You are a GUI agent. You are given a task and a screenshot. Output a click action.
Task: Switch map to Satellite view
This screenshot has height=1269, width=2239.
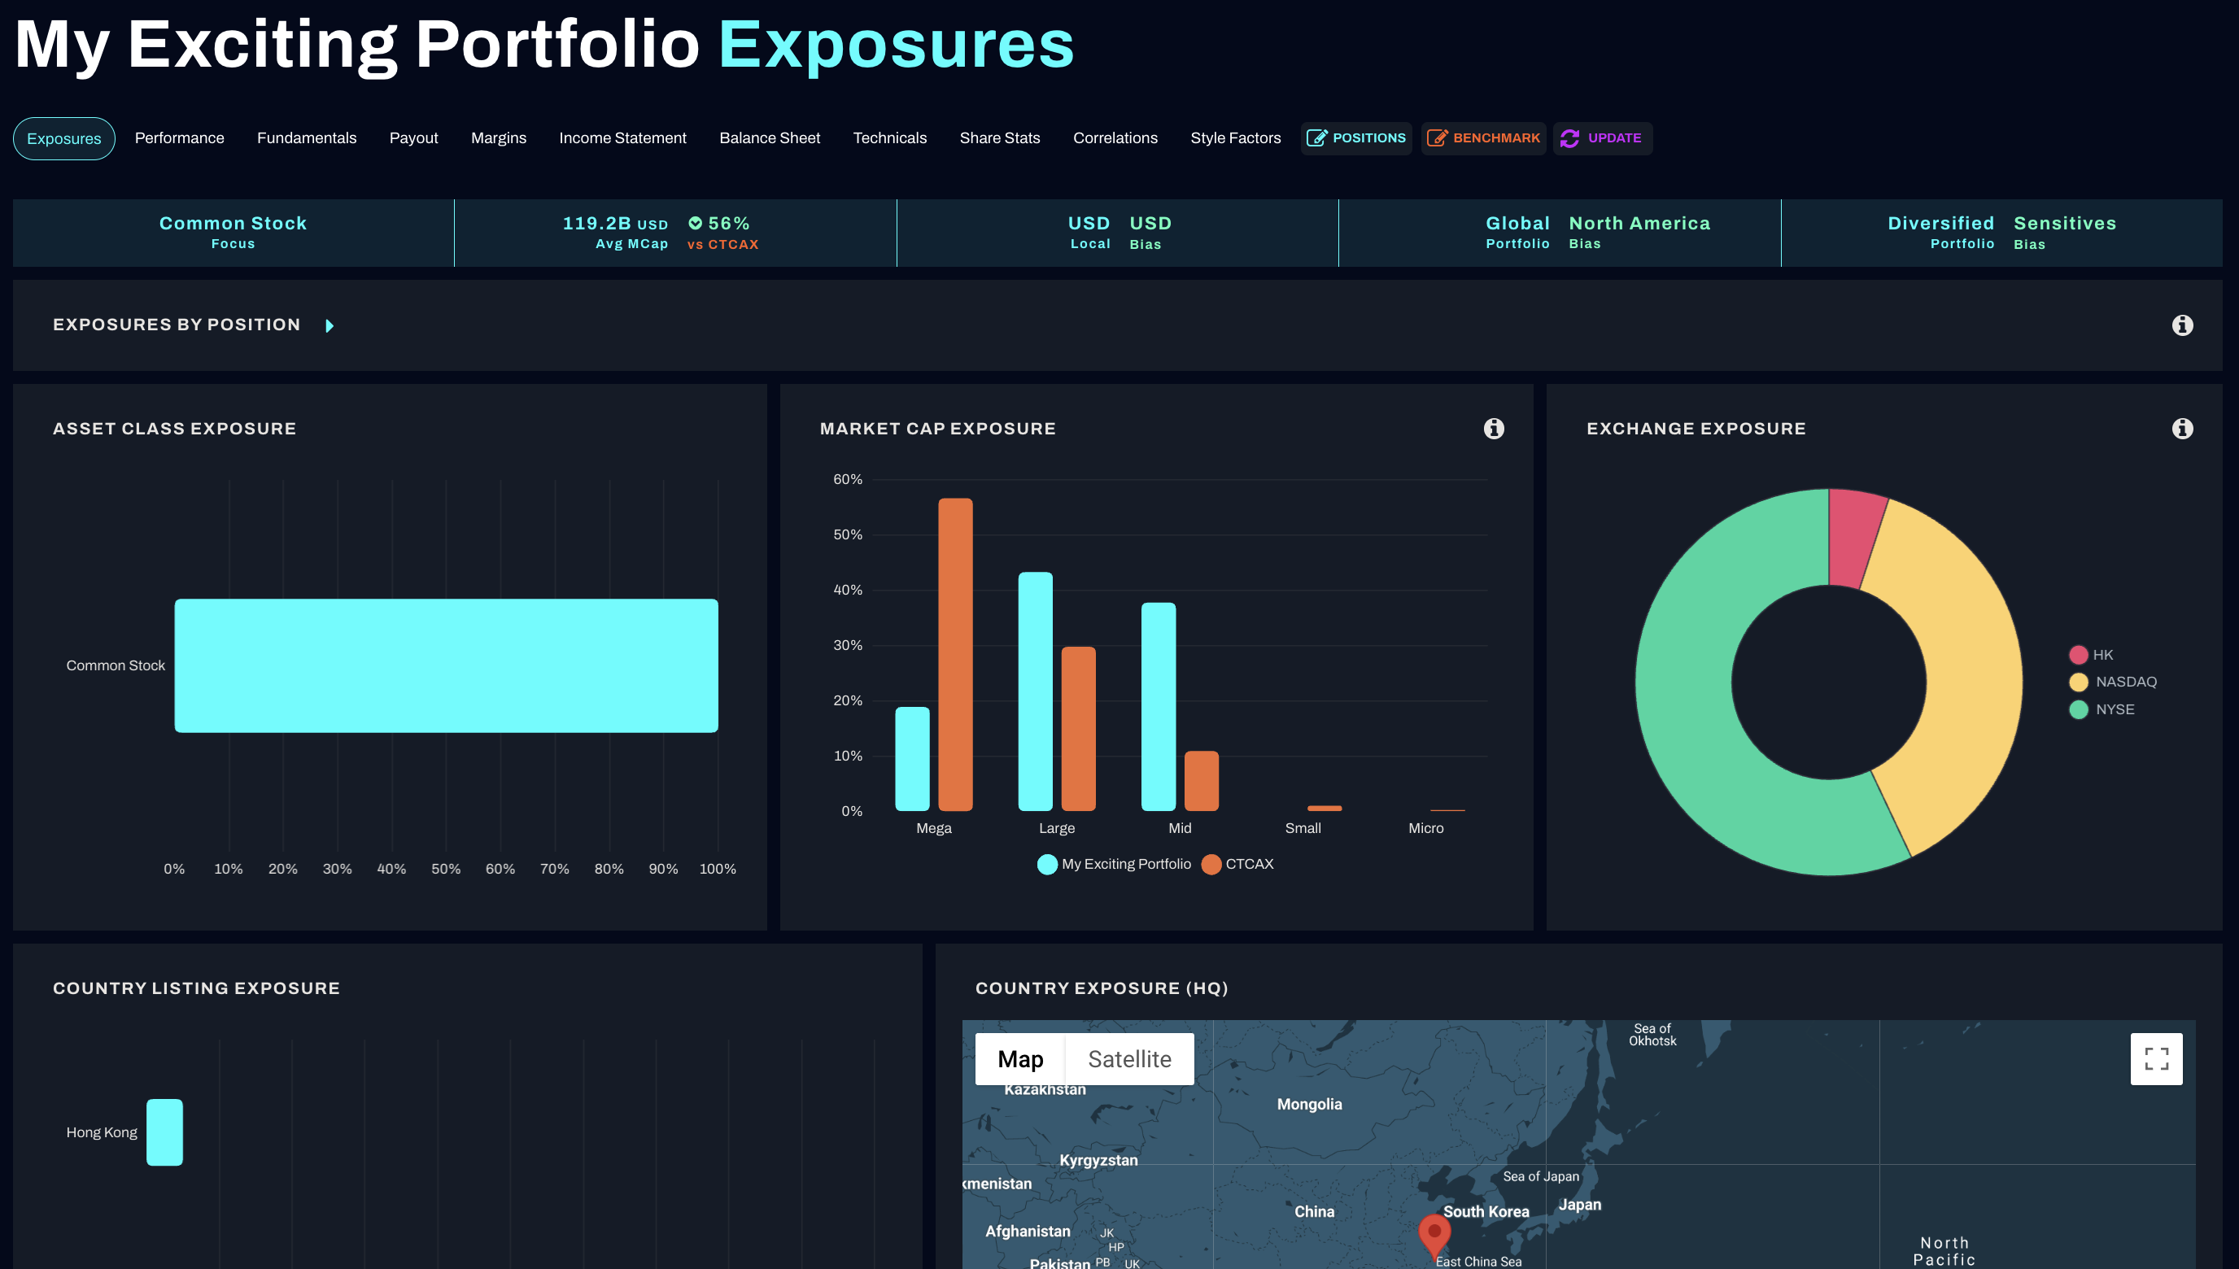[1128, 1058]
